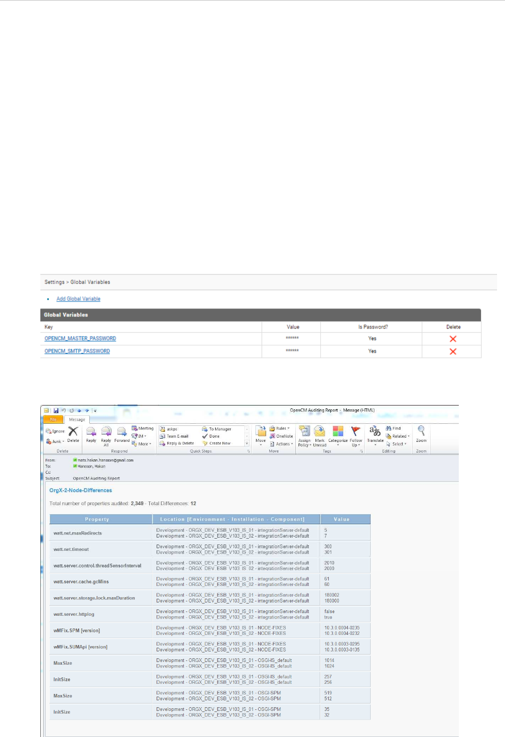Select the watt.net.maxRedirects row
Image resolution: width=505 pixels, height=737 pixels.
click(x=210, y=533)
